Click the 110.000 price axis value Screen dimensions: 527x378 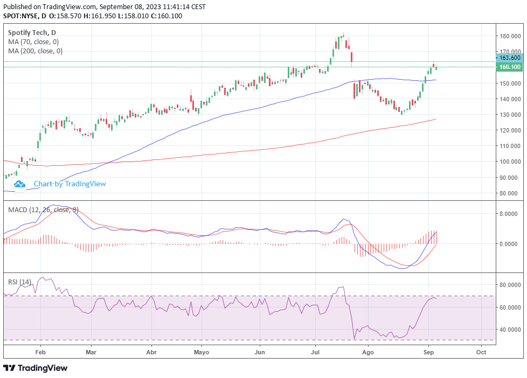click(x=510, y=146)
